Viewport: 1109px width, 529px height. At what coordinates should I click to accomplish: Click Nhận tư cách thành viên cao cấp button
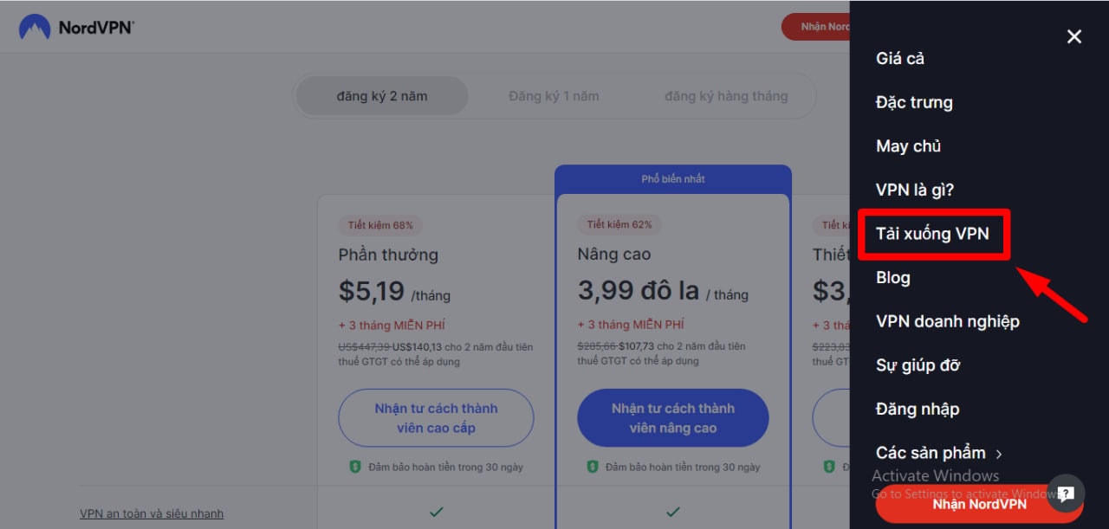coord(436,417)
